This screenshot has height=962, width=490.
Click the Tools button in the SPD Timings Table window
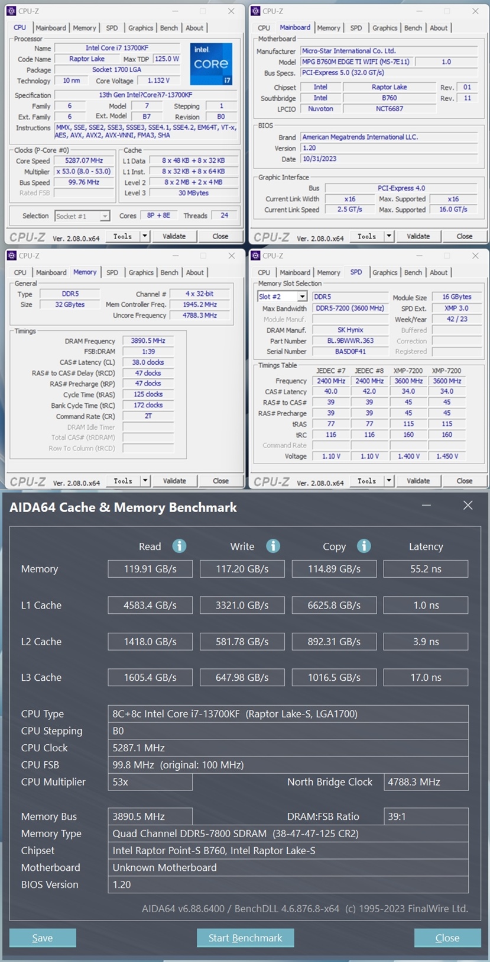pos(367,481)
